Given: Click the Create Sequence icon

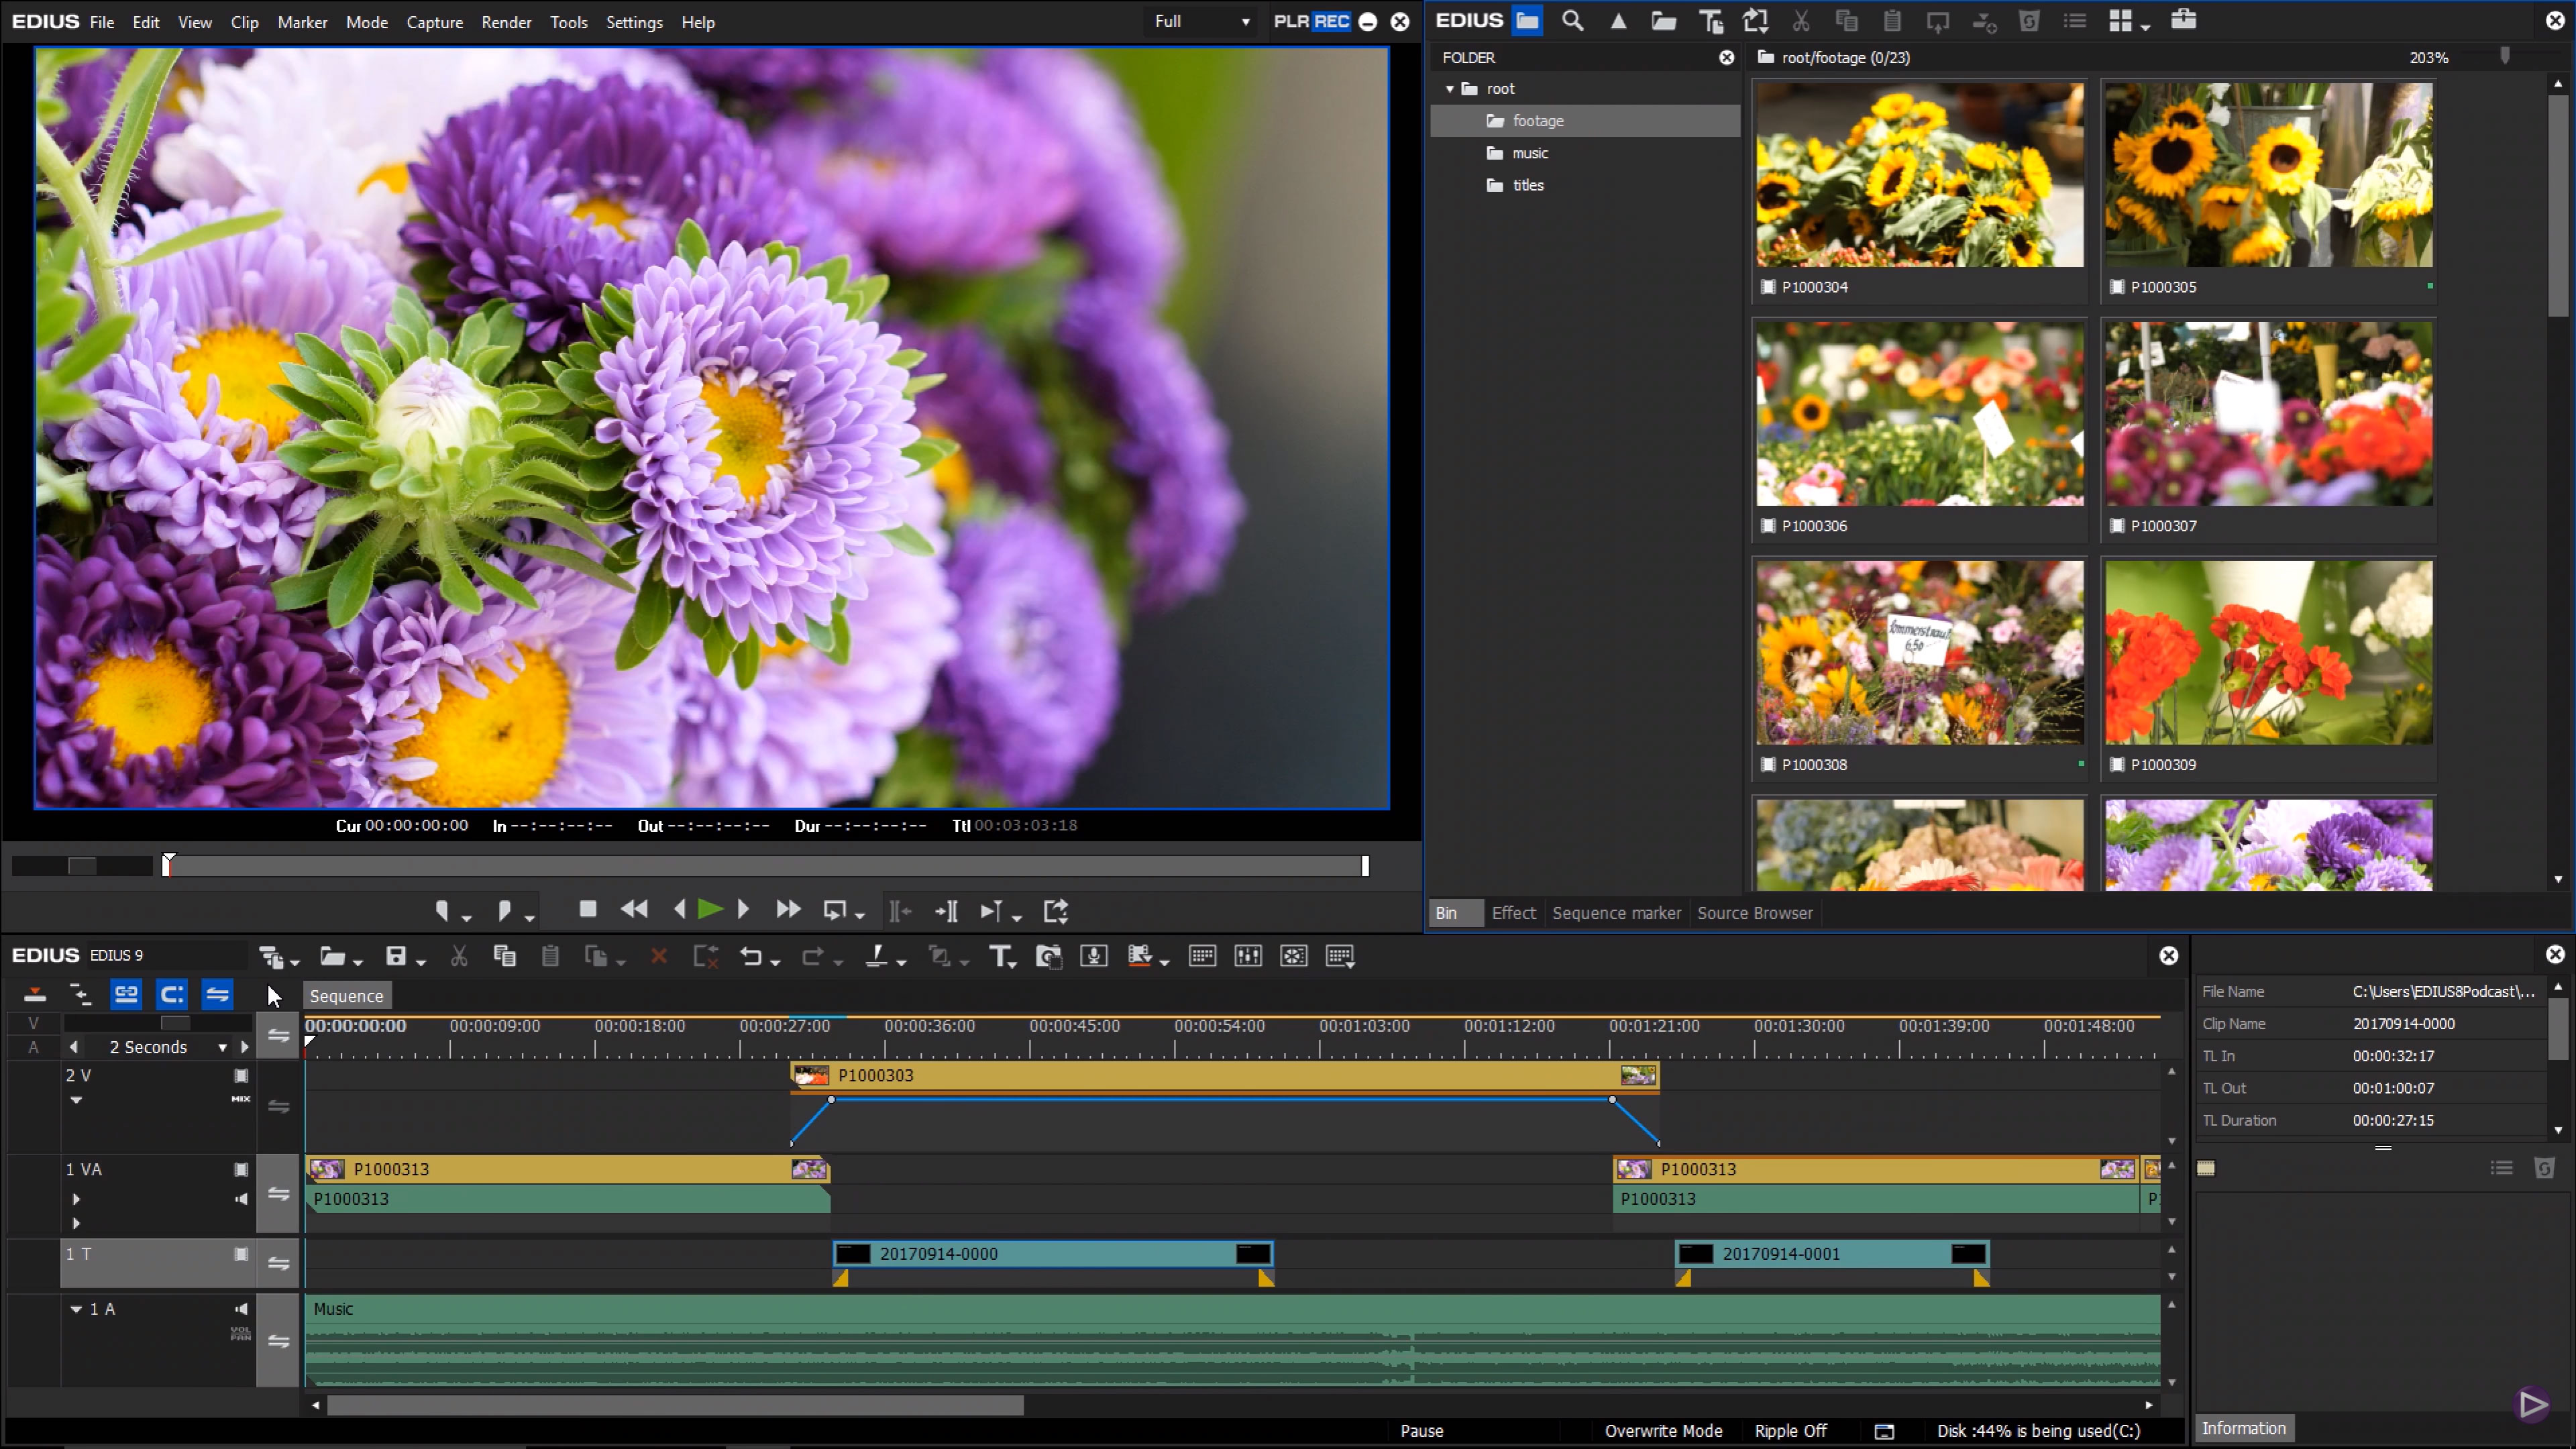Looking at the screenshot, I should pos(271,957).
